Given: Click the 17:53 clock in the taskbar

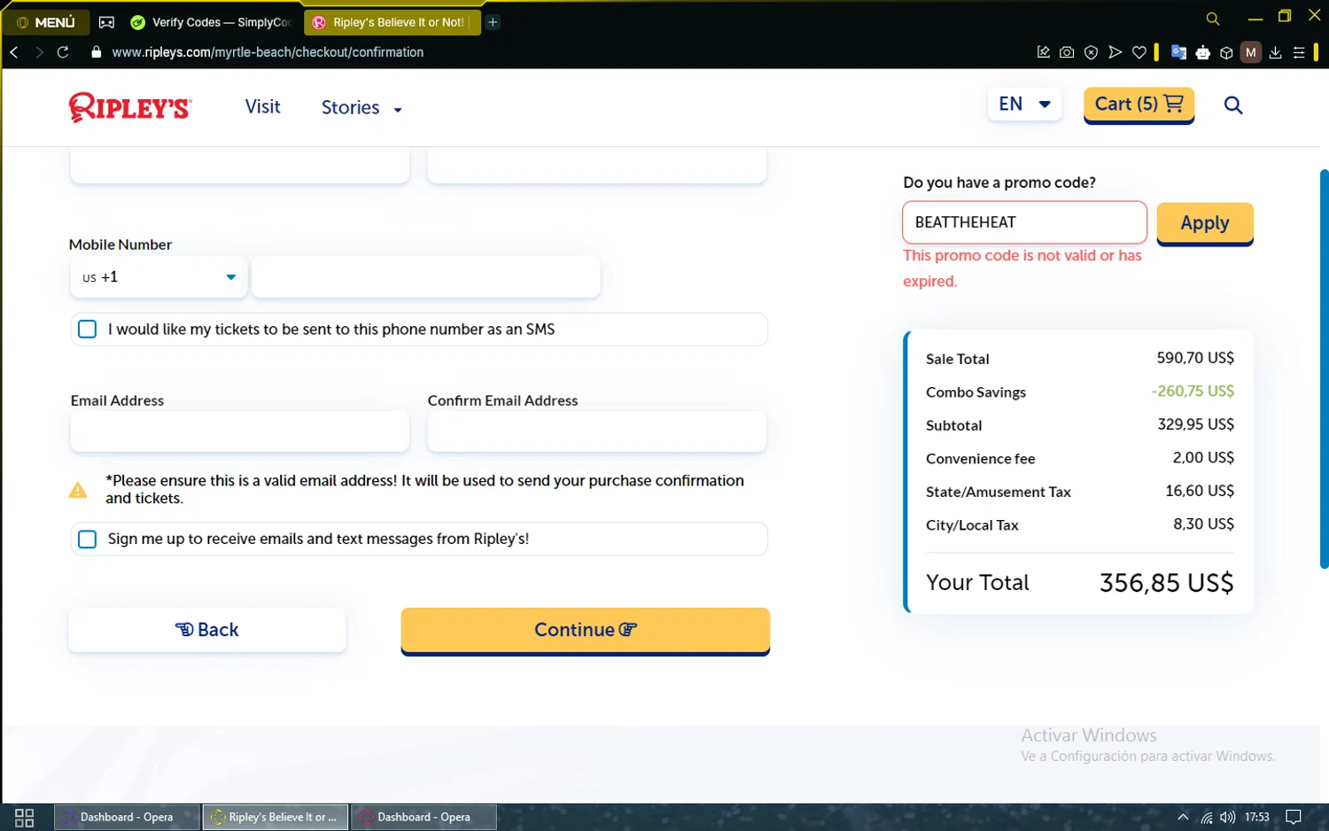Looking at the screenshot, I should coord(1257,818).
